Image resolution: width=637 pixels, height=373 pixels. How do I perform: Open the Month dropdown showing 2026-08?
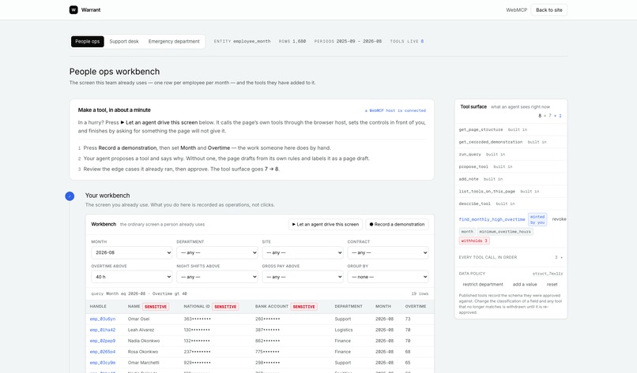tap(132, 252)
